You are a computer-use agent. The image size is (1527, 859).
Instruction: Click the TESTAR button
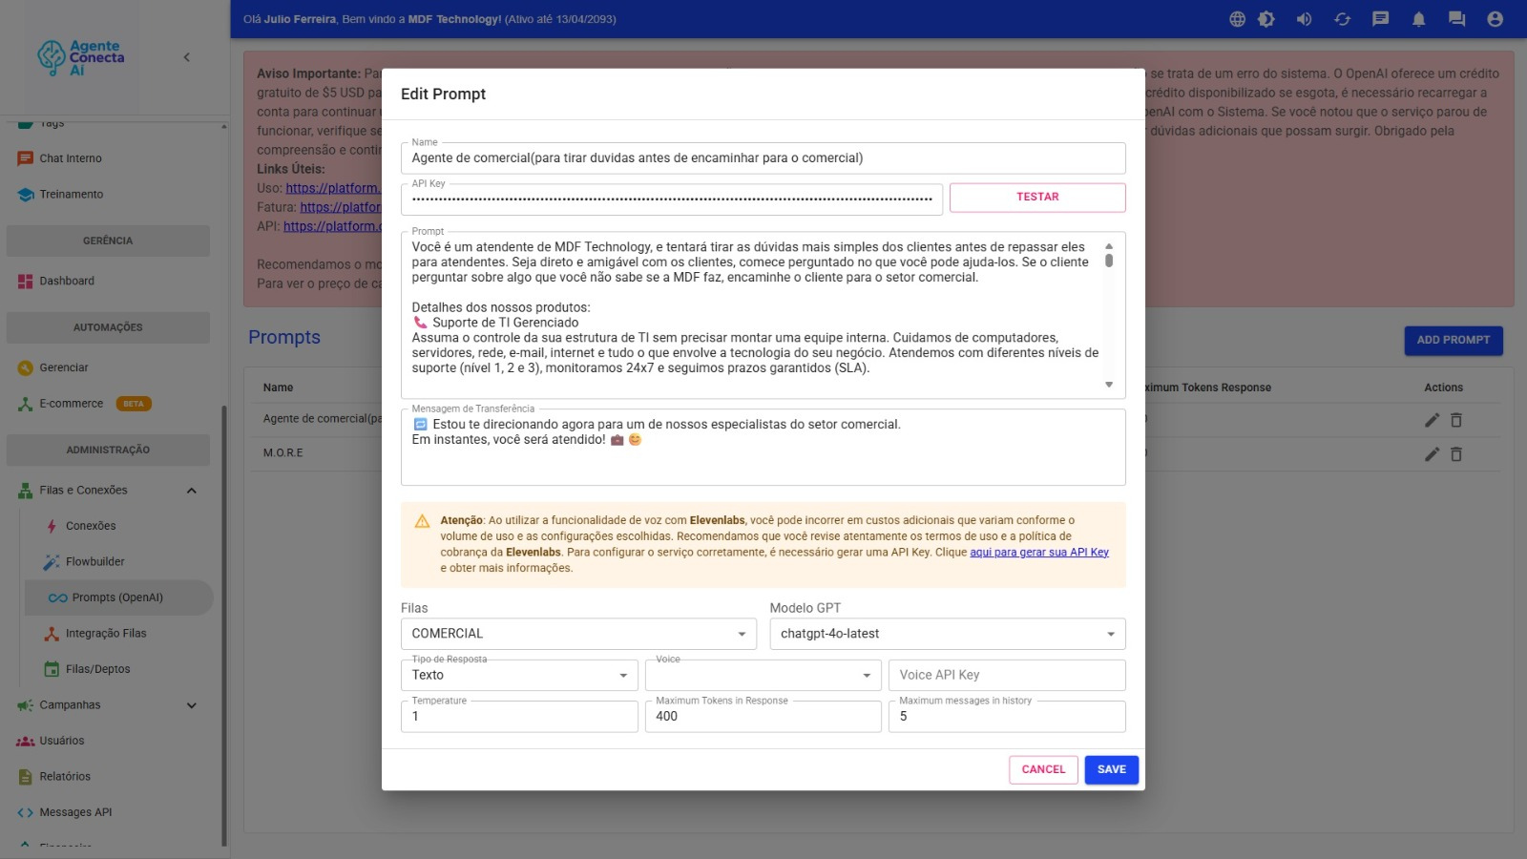(1037, 198)
